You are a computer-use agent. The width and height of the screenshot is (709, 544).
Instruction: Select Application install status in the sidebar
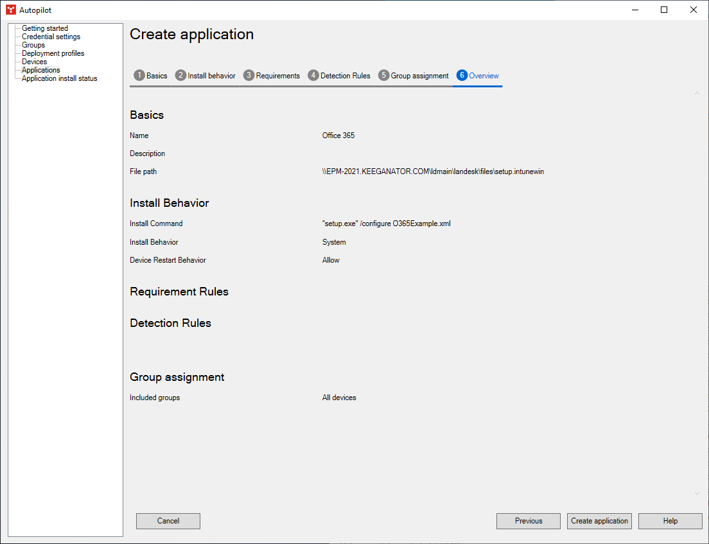(58, 78)
